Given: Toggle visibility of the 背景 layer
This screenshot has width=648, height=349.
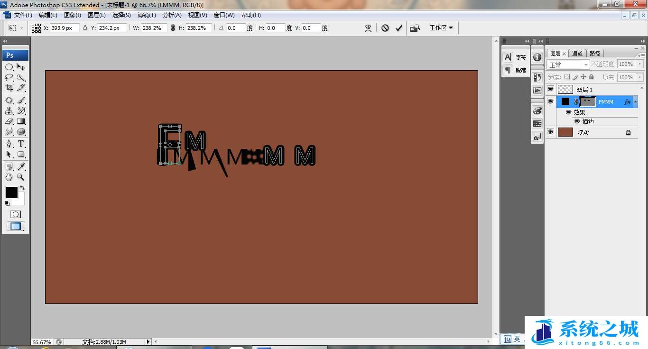Looking at the screenshot, I should click(x=550, y=132).
